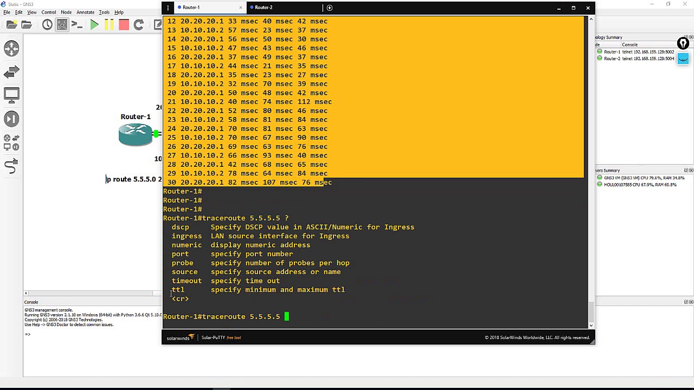Open the View menu in GNS3
694x390 pixels.
(x=32, y=12)
